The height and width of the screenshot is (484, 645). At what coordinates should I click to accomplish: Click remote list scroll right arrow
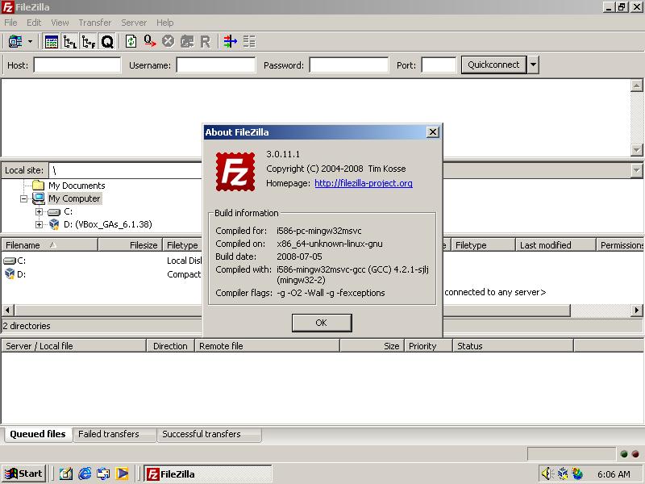(x=637, y=310)
